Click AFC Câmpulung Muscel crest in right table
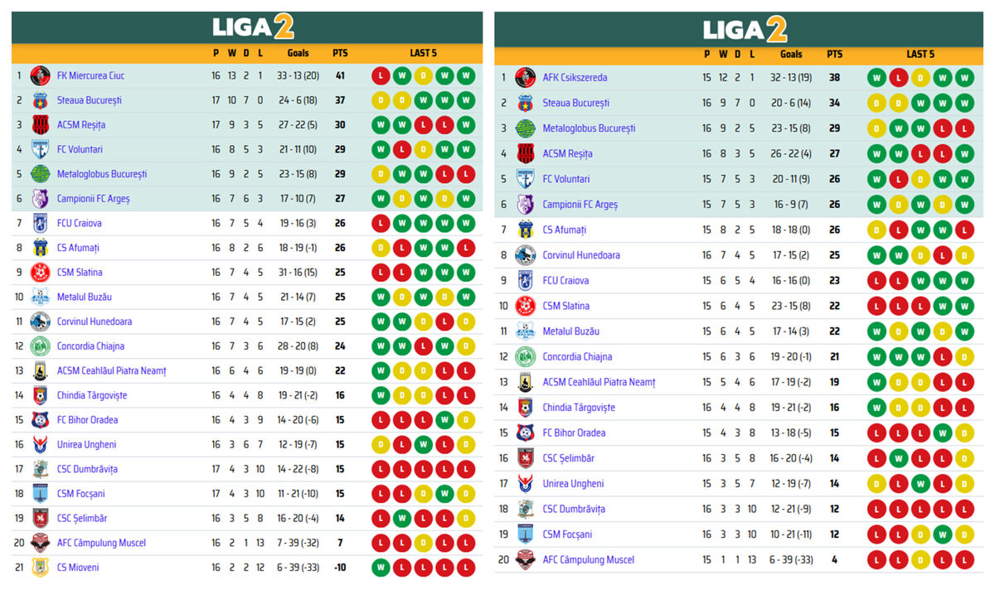 (x=525, y=559)
